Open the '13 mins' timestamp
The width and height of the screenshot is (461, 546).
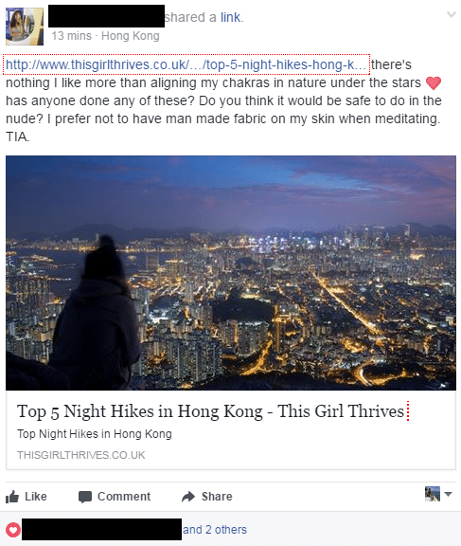72,36
